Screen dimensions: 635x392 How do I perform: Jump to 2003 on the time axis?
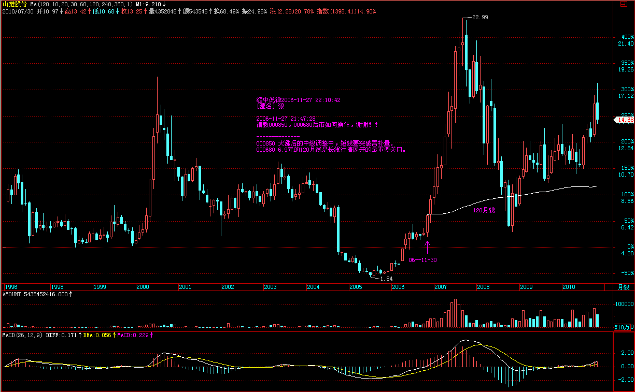coord(270,286)
